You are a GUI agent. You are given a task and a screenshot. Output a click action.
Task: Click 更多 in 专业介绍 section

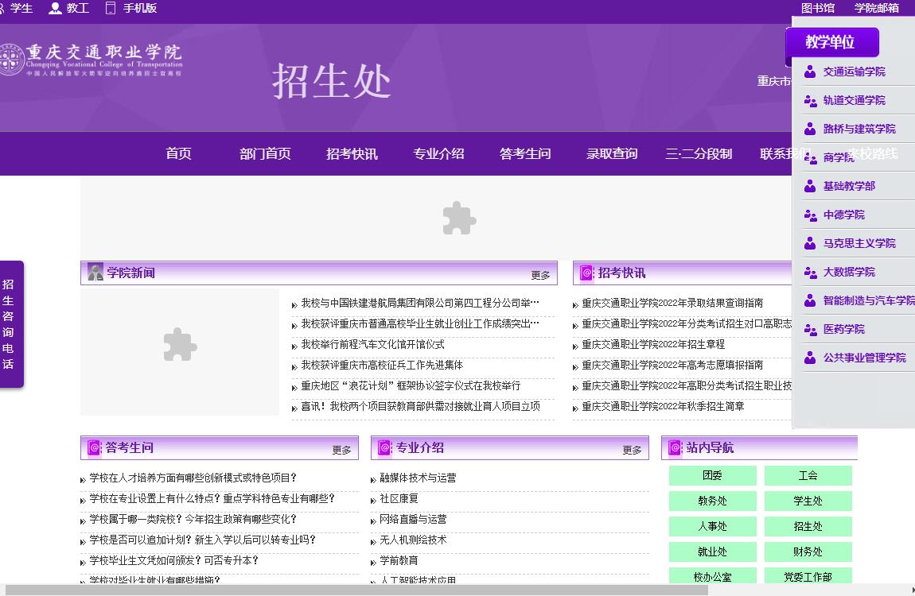[x=632, y=450]
